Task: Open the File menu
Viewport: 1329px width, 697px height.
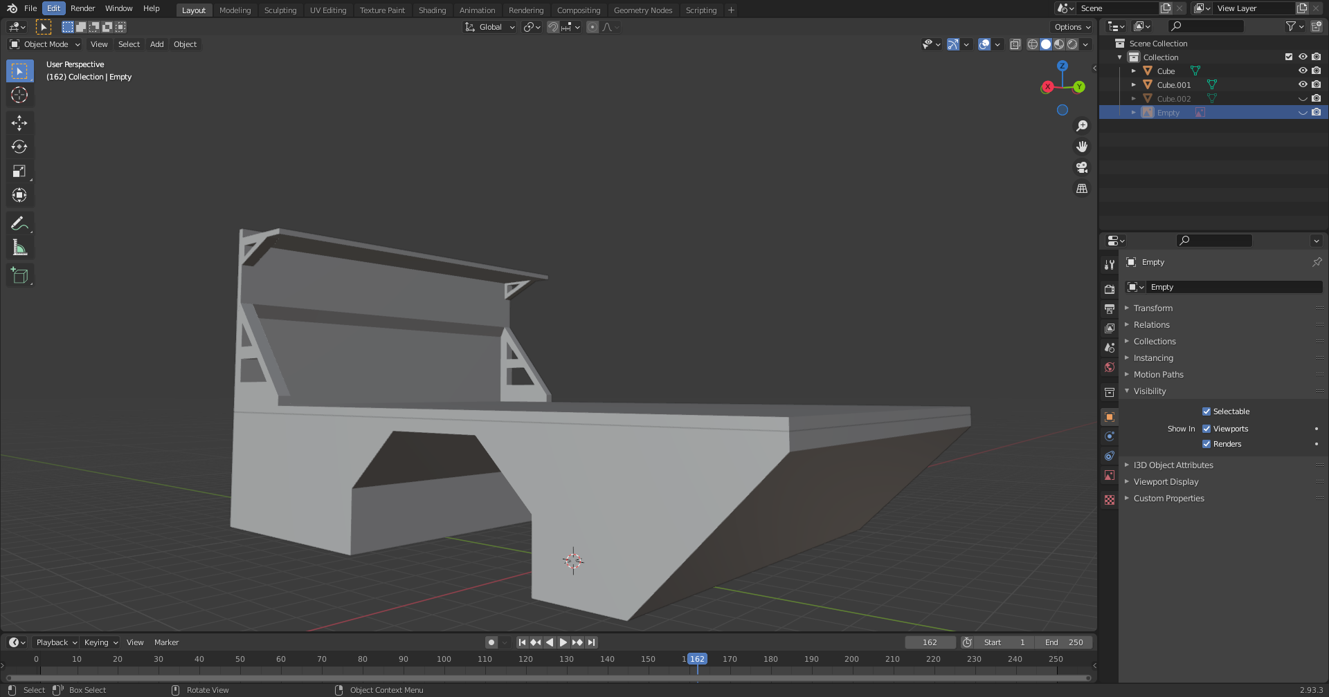Action: point(30,8)
